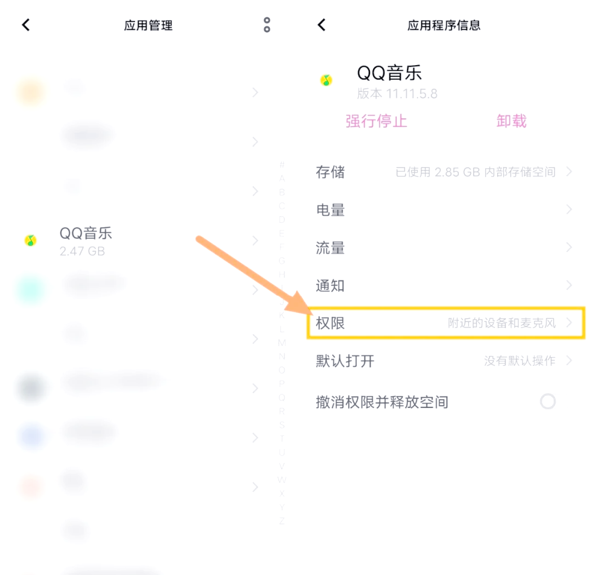The image size is (592, 575).
Task: Tap chevron next to QQ音乐 list entry
Action: (x=255, y=240)
